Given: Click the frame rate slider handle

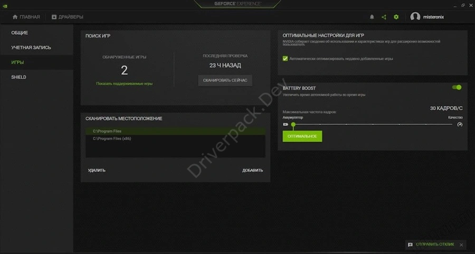Looking at the screenshot, I should [293, 124].
